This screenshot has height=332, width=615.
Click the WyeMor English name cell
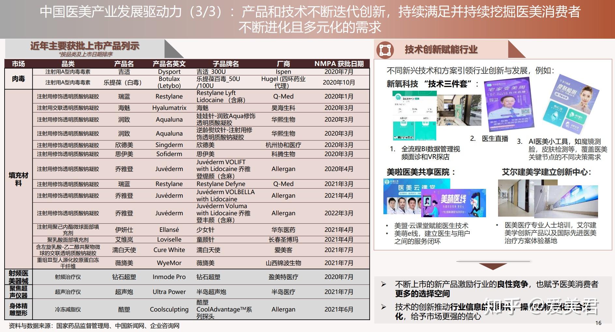169,263
